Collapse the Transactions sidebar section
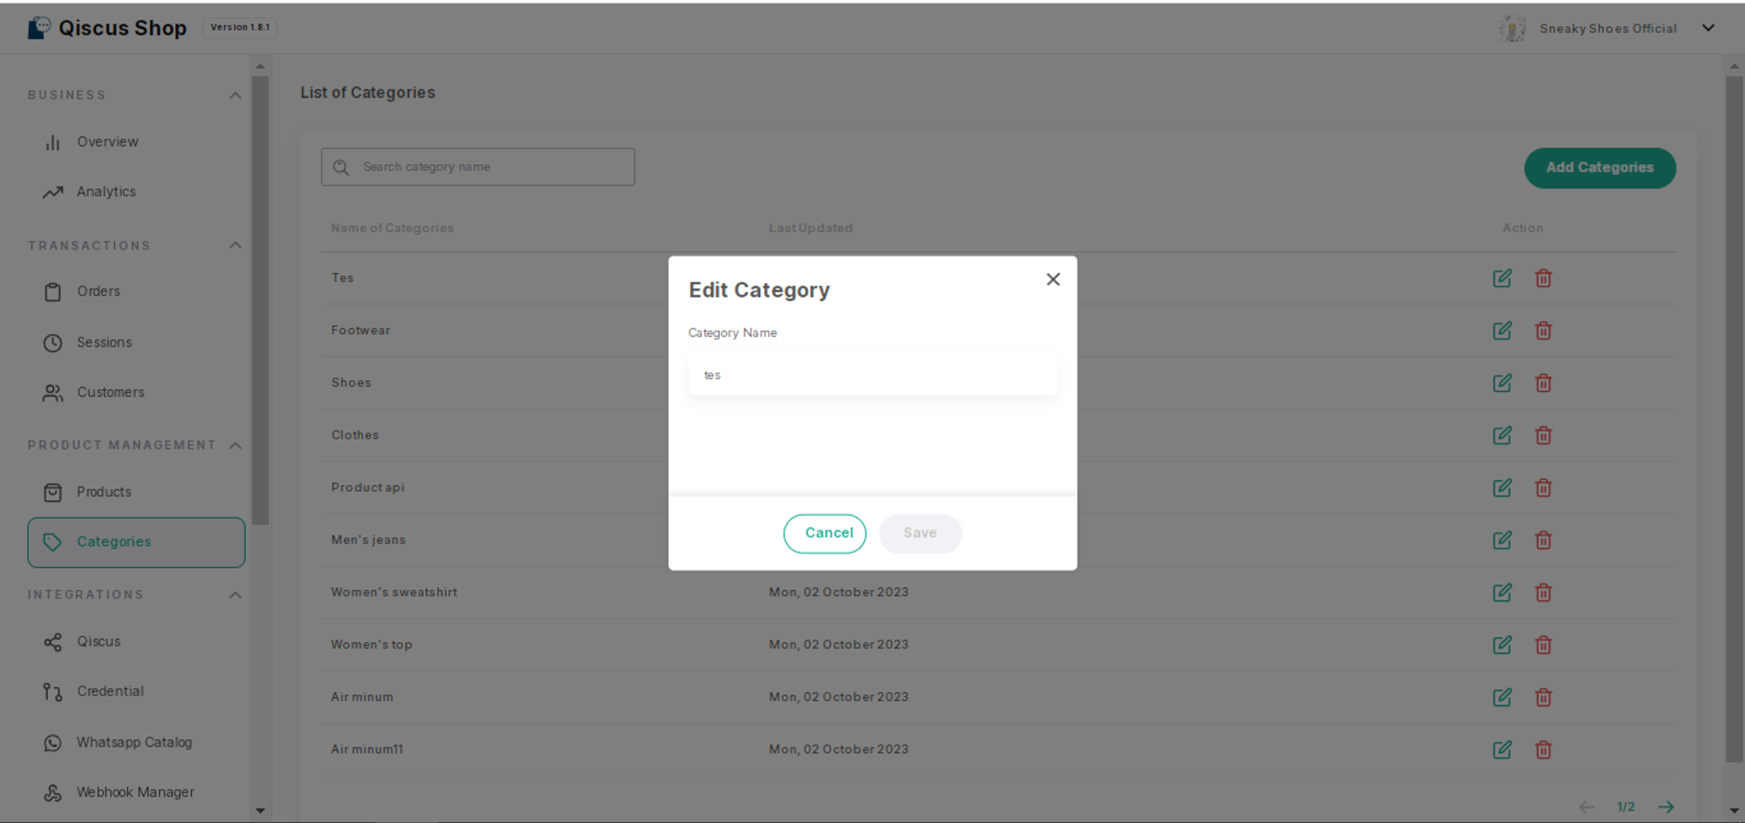 click(235, 245)
